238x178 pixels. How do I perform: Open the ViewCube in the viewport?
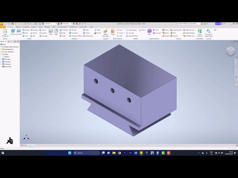click(231, 51)
